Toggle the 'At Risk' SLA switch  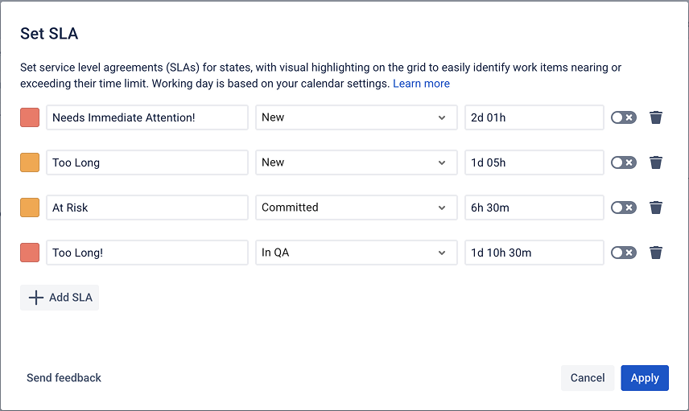point(623,208)
